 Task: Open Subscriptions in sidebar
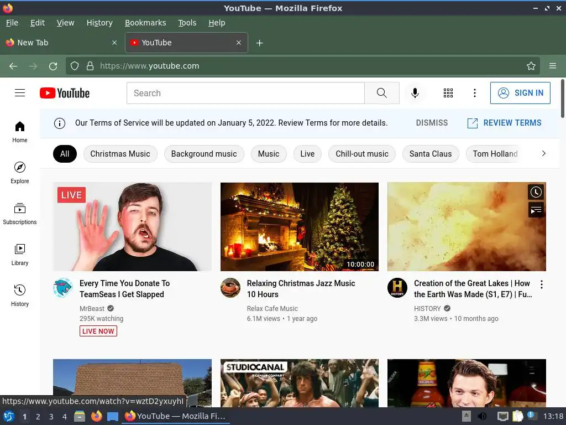20,214
